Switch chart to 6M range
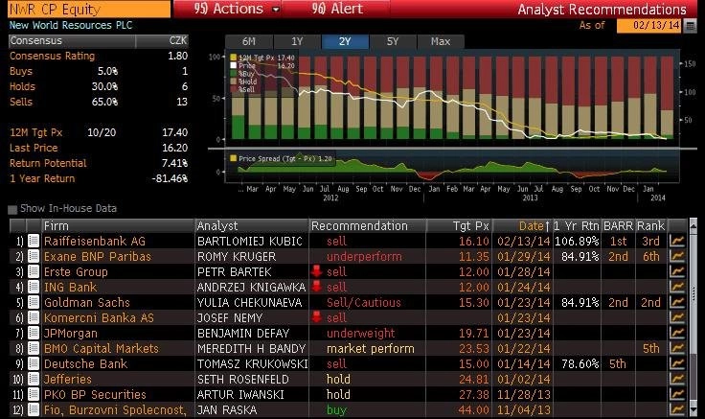Screen dimensions: 705x419 [x=249, y=41]
